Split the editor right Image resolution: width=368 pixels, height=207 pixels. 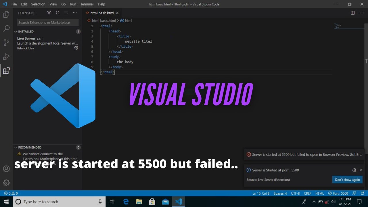(x=353, y=13)
